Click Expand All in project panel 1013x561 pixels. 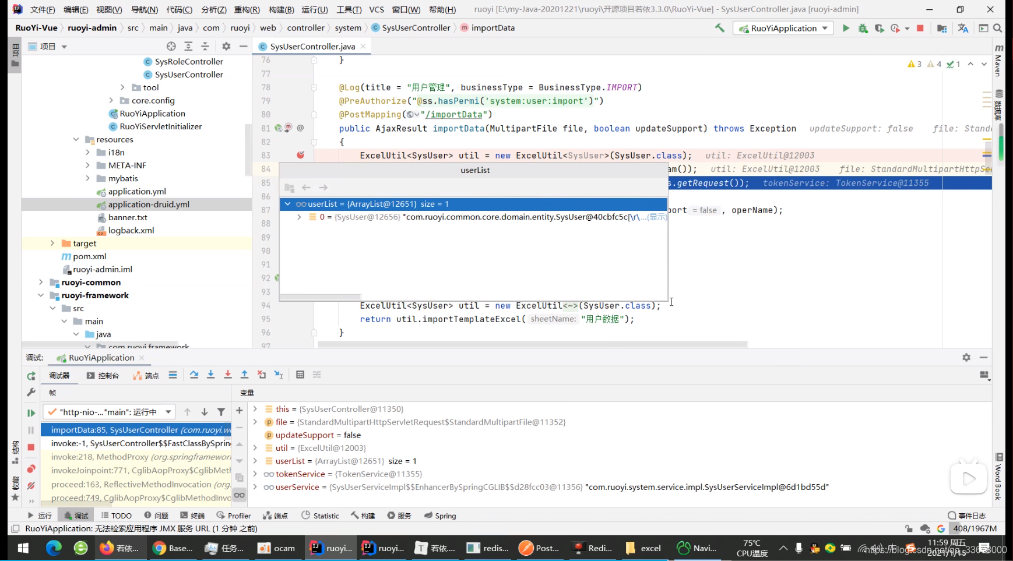coord(188,46)
